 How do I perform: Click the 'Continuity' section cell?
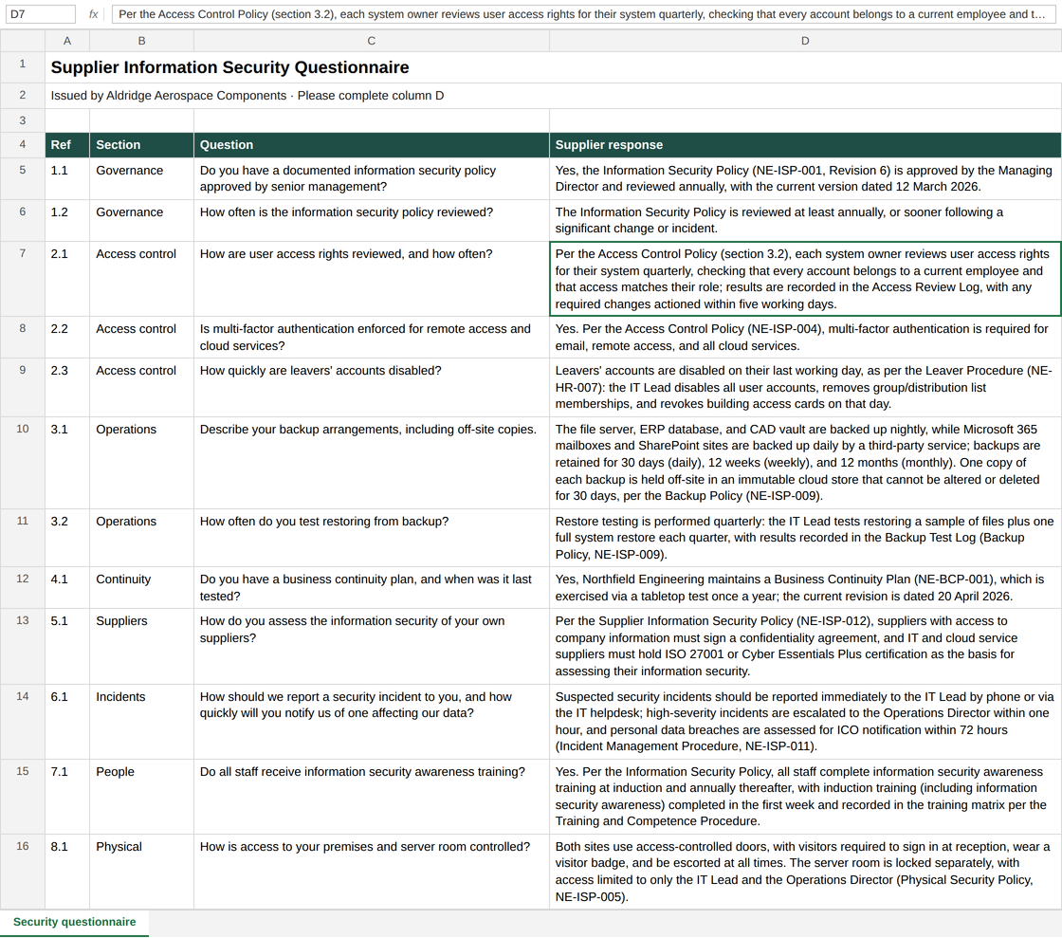[x=141, y=588]
